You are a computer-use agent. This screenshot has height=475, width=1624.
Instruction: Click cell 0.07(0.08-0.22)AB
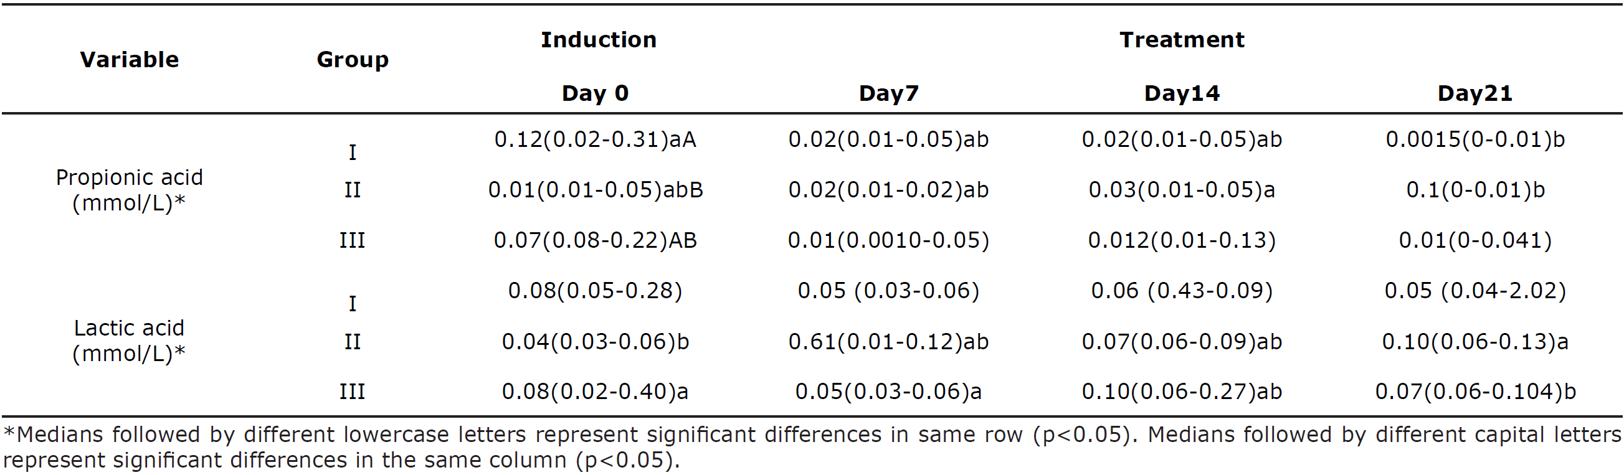[595, 240]
